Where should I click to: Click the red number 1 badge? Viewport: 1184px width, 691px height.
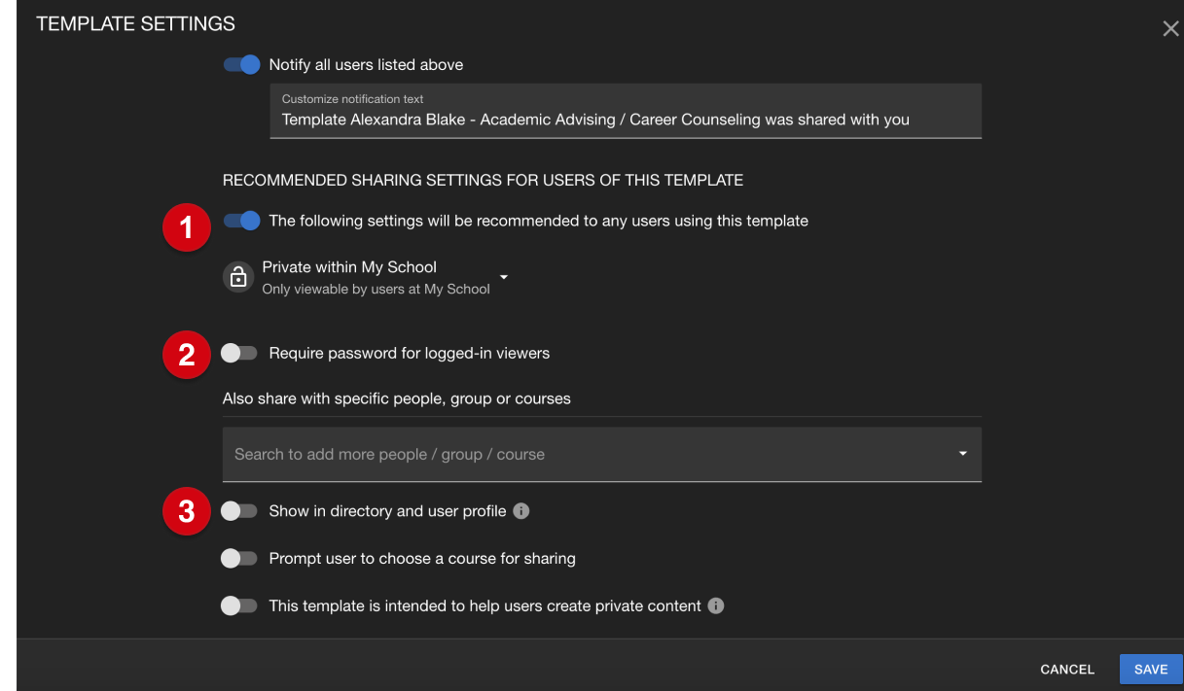(x=187, y=228)
